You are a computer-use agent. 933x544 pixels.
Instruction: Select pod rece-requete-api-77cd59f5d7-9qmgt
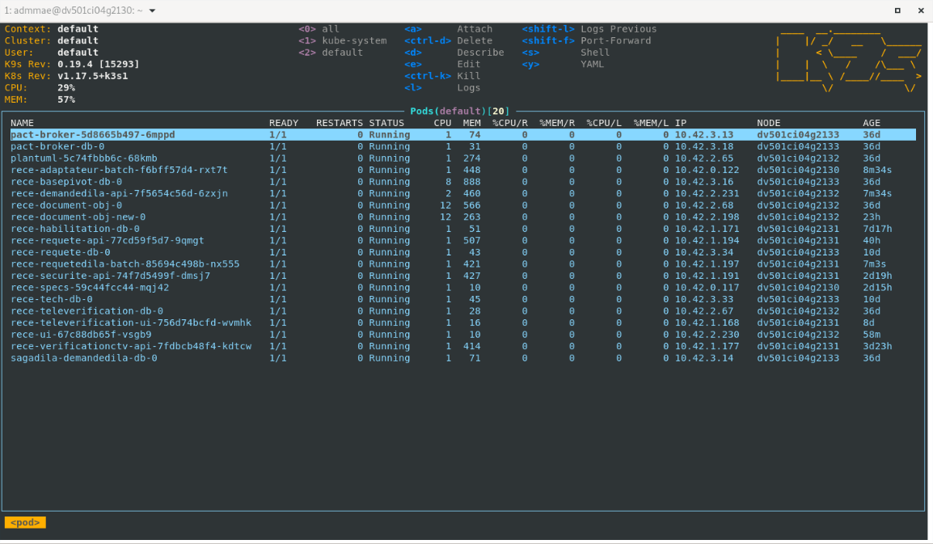pos(463,240)
